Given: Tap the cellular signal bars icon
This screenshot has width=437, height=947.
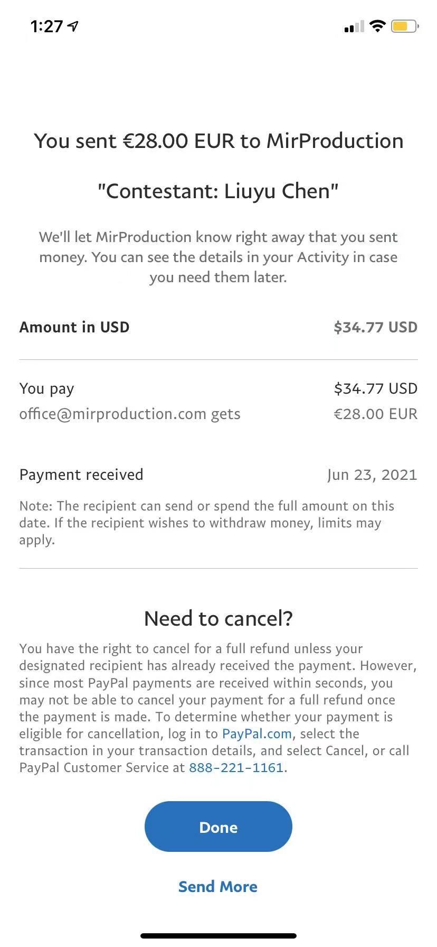Looking at the screenshot, I should click(x=354, y=26).
